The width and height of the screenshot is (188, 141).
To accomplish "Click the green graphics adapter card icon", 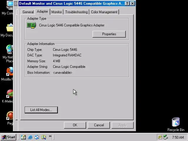I will [31, 25].
